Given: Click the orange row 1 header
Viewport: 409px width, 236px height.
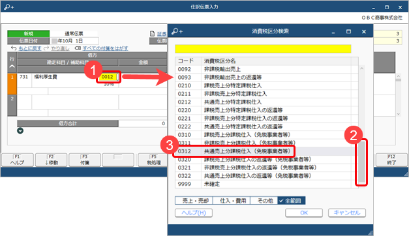Looking at the screenshot, I should (x=12, y=83).
